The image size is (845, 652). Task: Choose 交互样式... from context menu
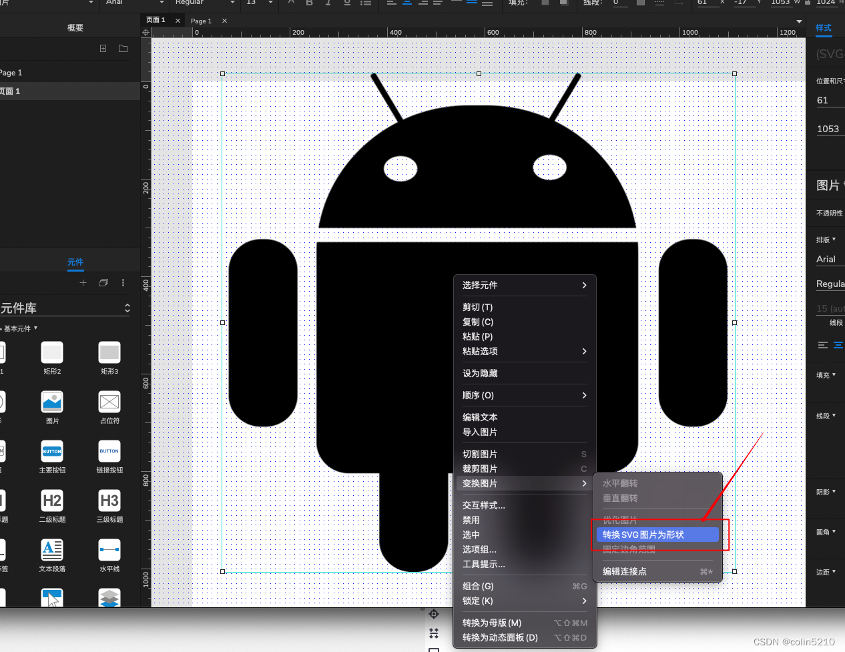(x=525, y=505)
